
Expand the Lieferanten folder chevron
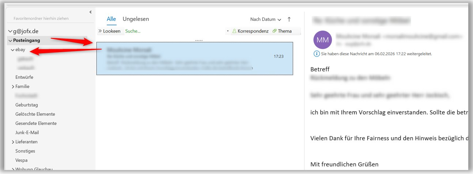pos(13,142)
